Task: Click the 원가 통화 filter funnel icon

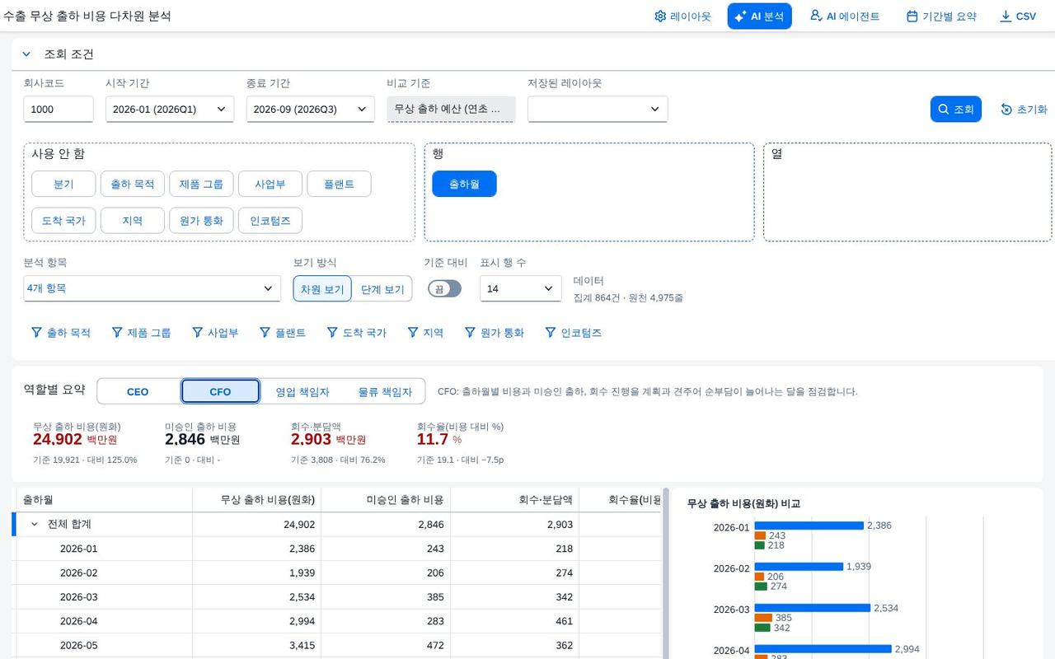Action: coord(470,333)
